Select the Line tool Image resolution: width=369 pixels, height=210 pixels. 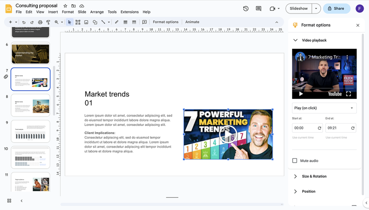(103, 22)
